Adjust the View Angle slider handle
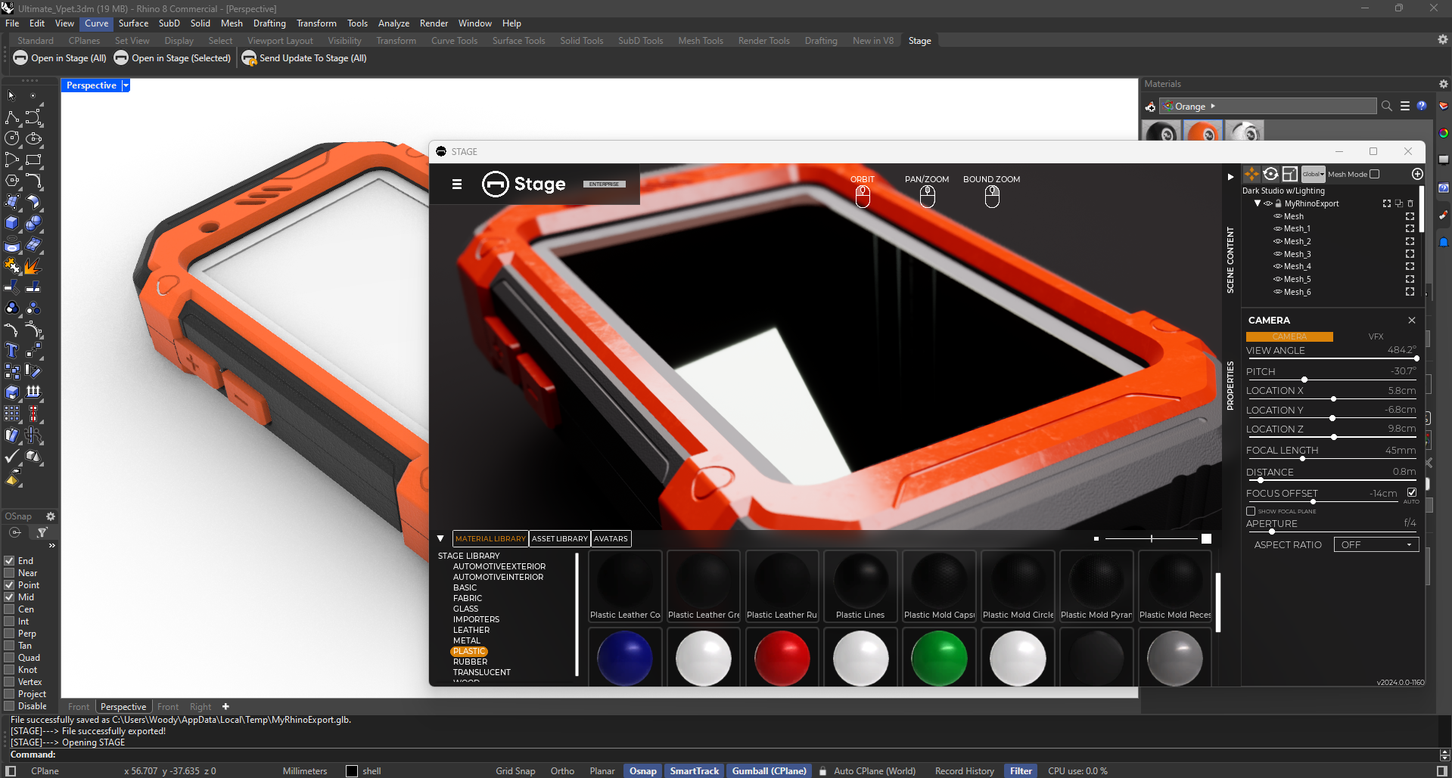This screenshot has height=778, width=1452. pos(1416,358)
